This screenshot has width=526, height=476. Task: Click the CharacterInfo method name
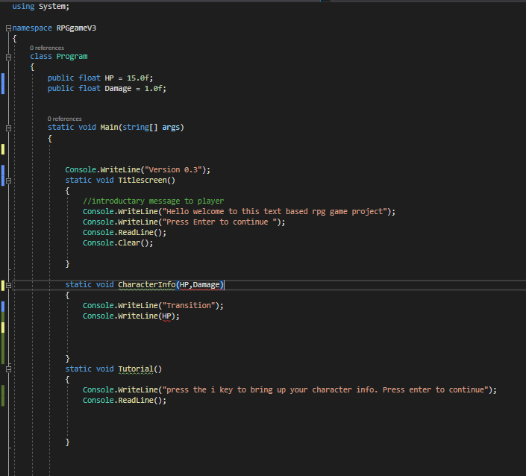tap(145, 284)
